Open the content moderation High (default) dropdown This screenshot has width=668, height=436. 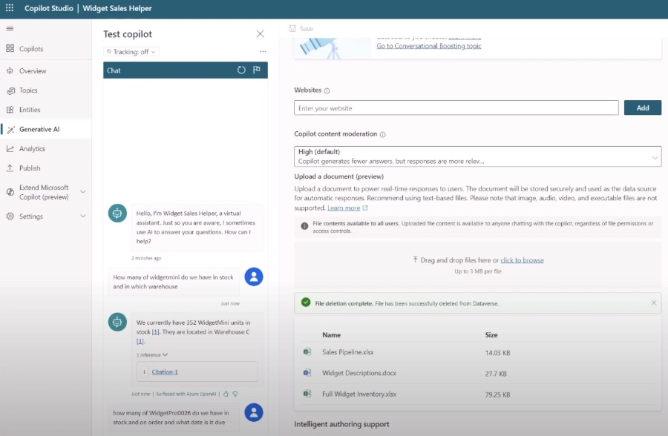coord(477,156)
